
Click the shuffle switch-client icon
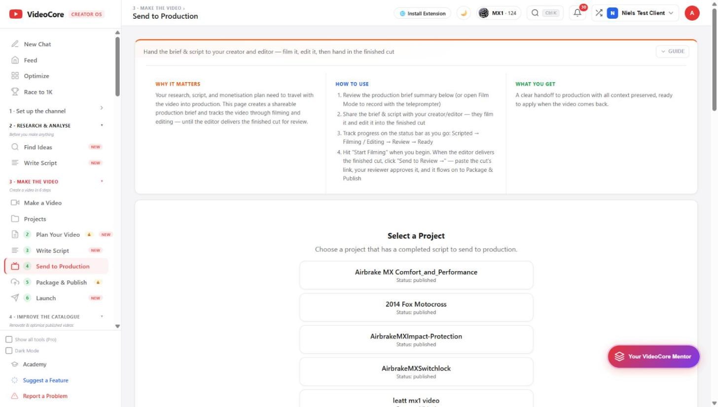(x=599, y=13)
